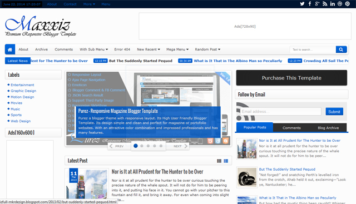
Task: Open the LinkedIn social icon
Action: [x=333, y=4]
